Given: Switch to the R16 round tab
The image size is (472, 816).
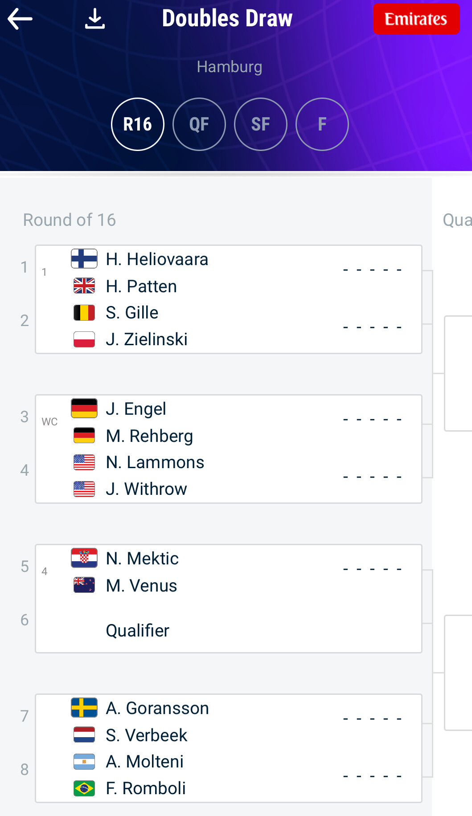Looking at the screenshot, I should 138,124.
